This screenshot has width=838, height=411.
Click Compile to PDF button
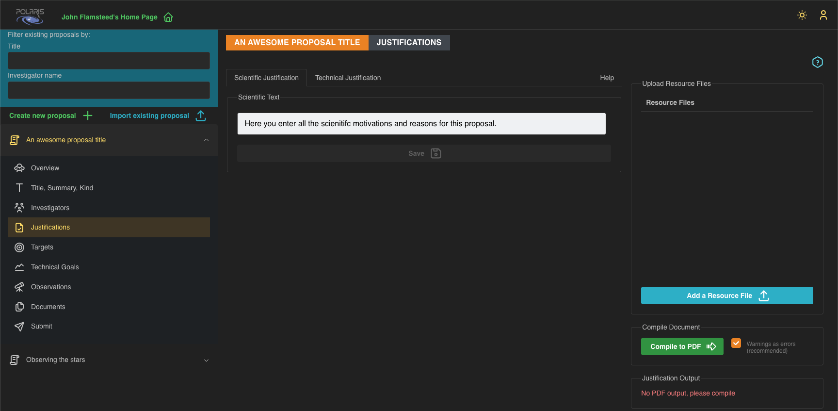point(682,346)
